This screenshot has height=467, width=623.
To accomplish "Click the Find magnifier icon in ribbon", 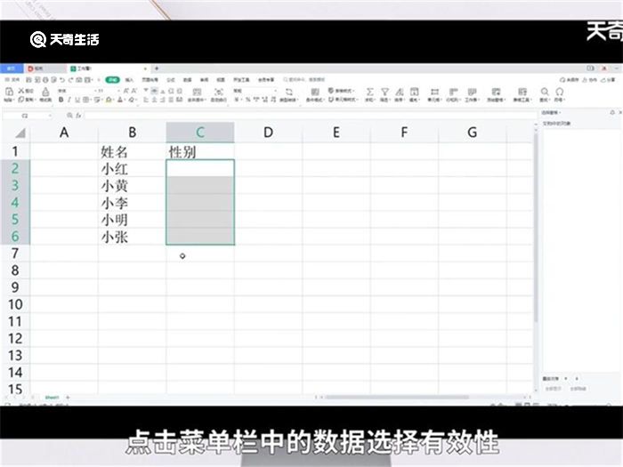I will [x=545, y=92].
